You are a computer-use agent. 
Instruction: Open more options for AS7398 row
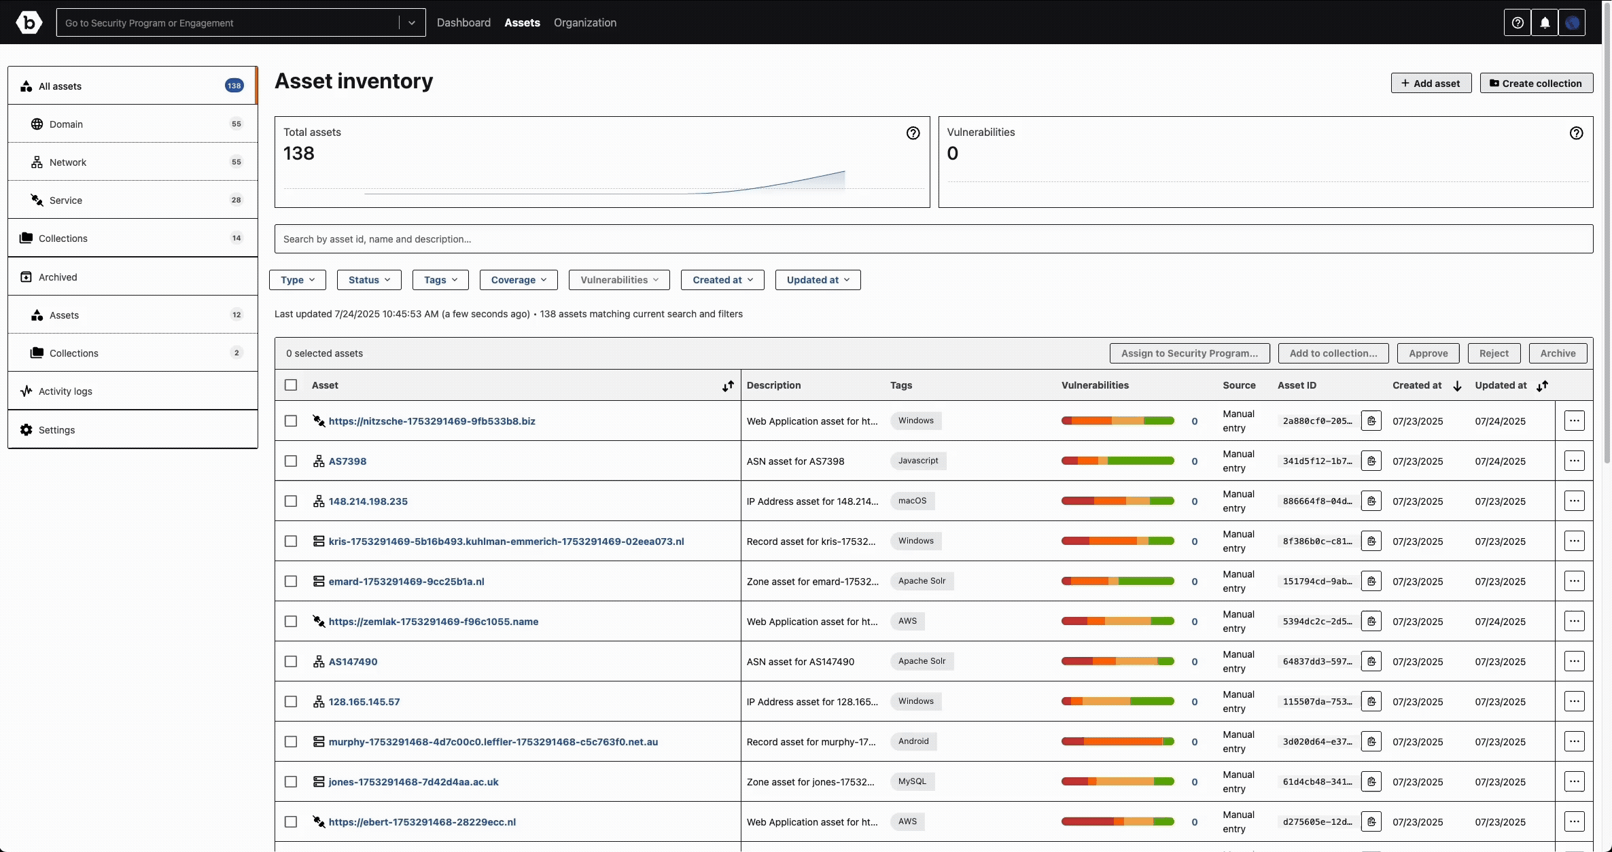(1574, 461)
